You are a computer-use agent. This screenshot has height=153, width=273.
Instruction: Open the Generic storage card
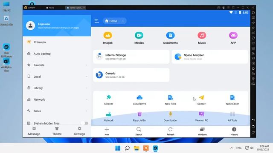tap(131, 75)
